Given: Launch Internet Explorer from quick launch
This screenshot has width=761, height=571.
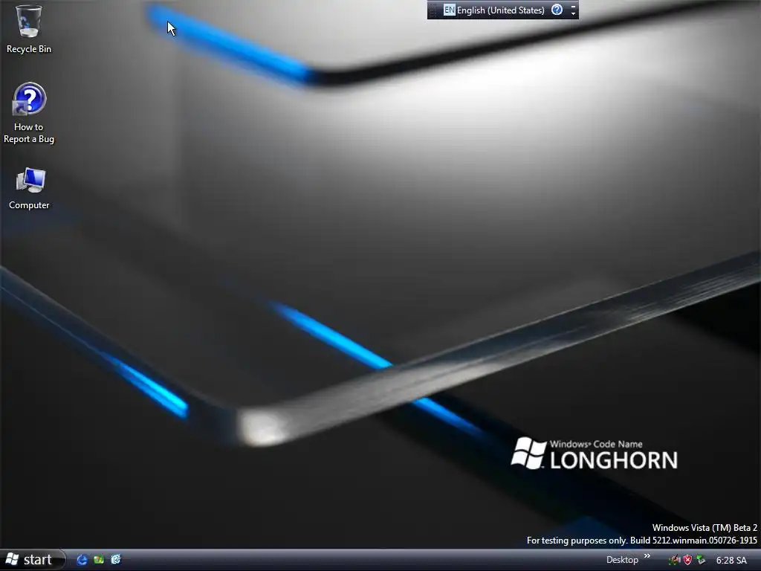Looking at the screenshot, I should 82,560.
